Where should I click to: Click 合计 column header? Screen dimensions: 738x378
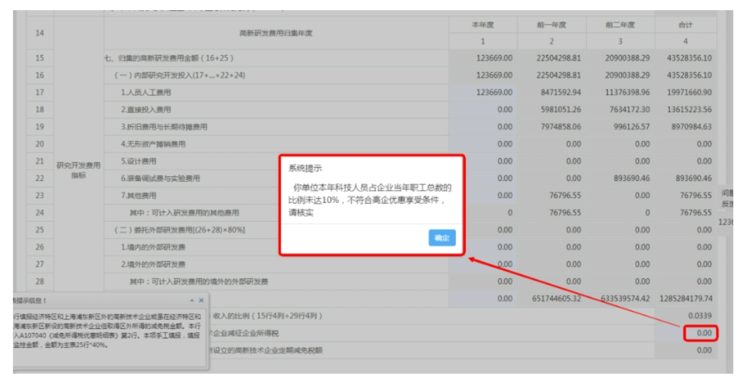pos(685,25)
